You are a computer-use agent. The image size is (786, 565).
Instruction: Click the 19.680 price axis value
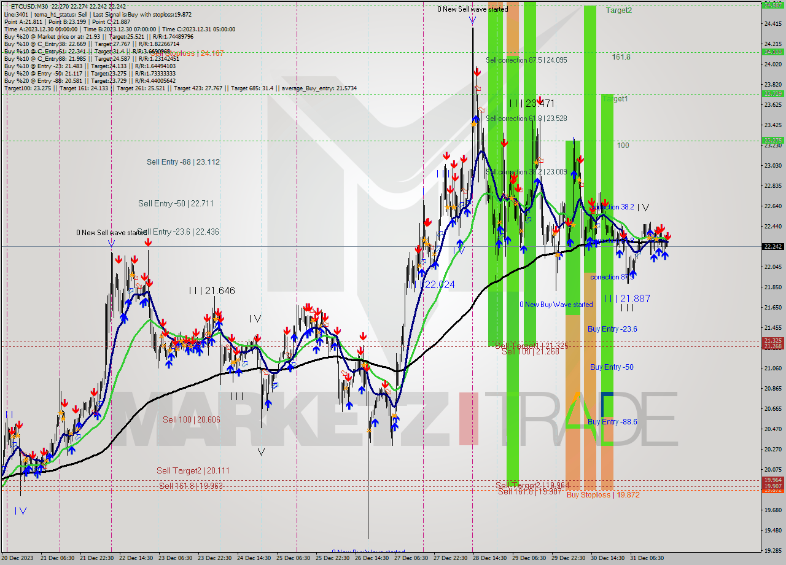coord(772,510)
